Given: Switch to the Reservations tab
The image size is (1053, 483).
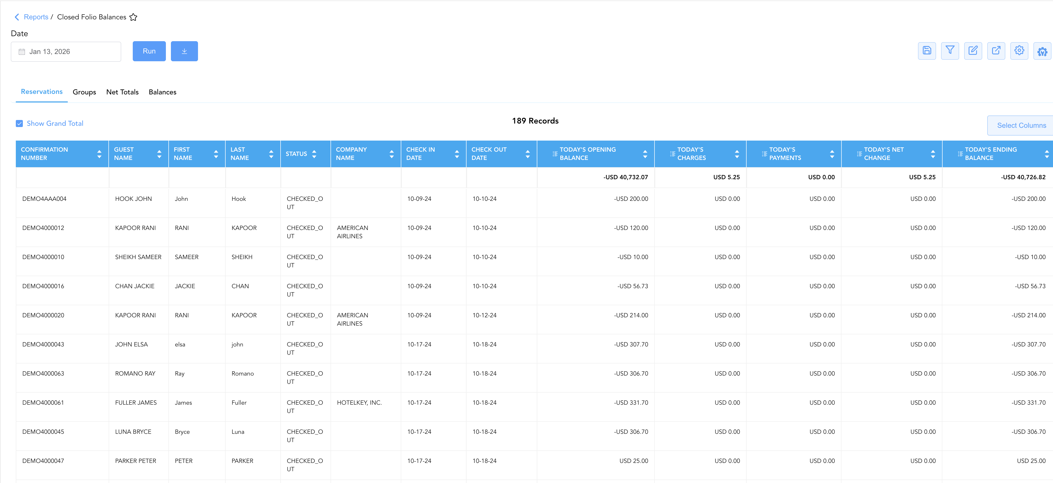Looking at the screenshot, I should click(42, 92).
